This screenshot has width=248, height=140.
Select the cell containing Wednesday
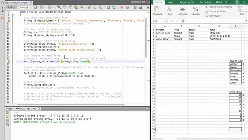pos(235,70)
